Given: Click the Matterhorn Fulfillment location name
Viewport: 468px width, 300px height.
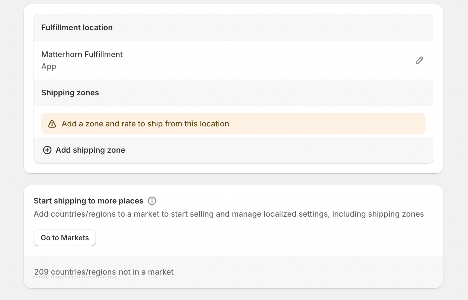Looking at the screenshot, I should (82, 54).
